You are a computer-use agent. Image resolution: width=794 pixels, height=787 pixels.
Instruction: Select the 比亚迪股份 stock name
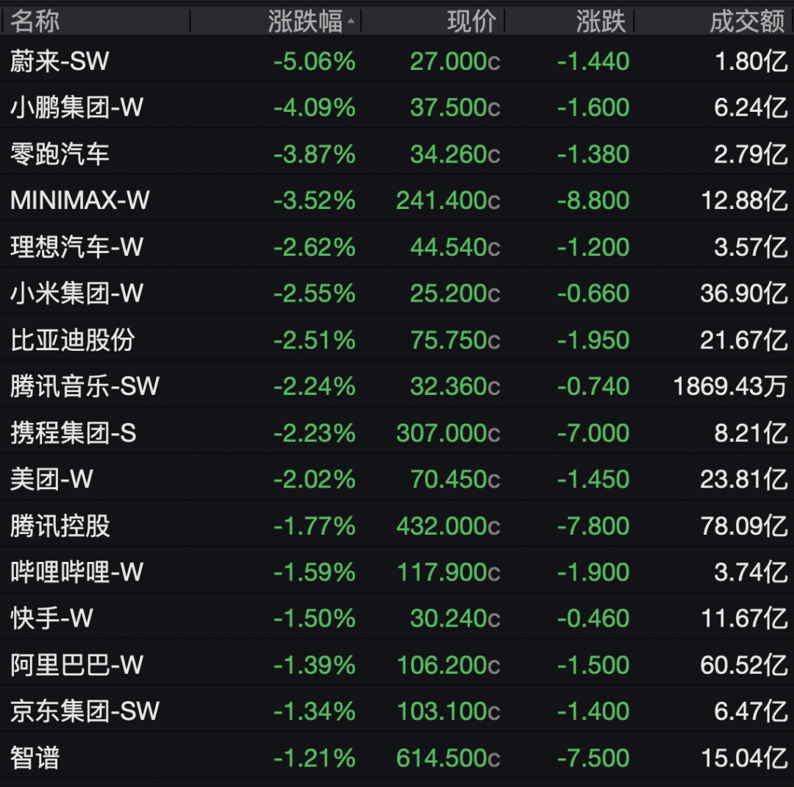pos(72,340)
